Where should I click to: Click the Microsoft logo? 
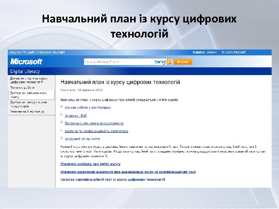coord(26,62)
